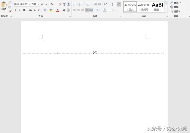The width and height of the screenshot is (190, 133).
Task: Clear all formatting eraser icon
Action: click(60, 4)
